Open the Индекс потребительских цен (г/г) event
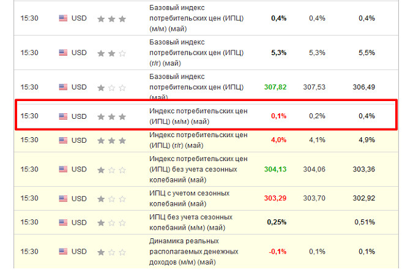Viewport: 413px width, 275px height. click(198, 140)
